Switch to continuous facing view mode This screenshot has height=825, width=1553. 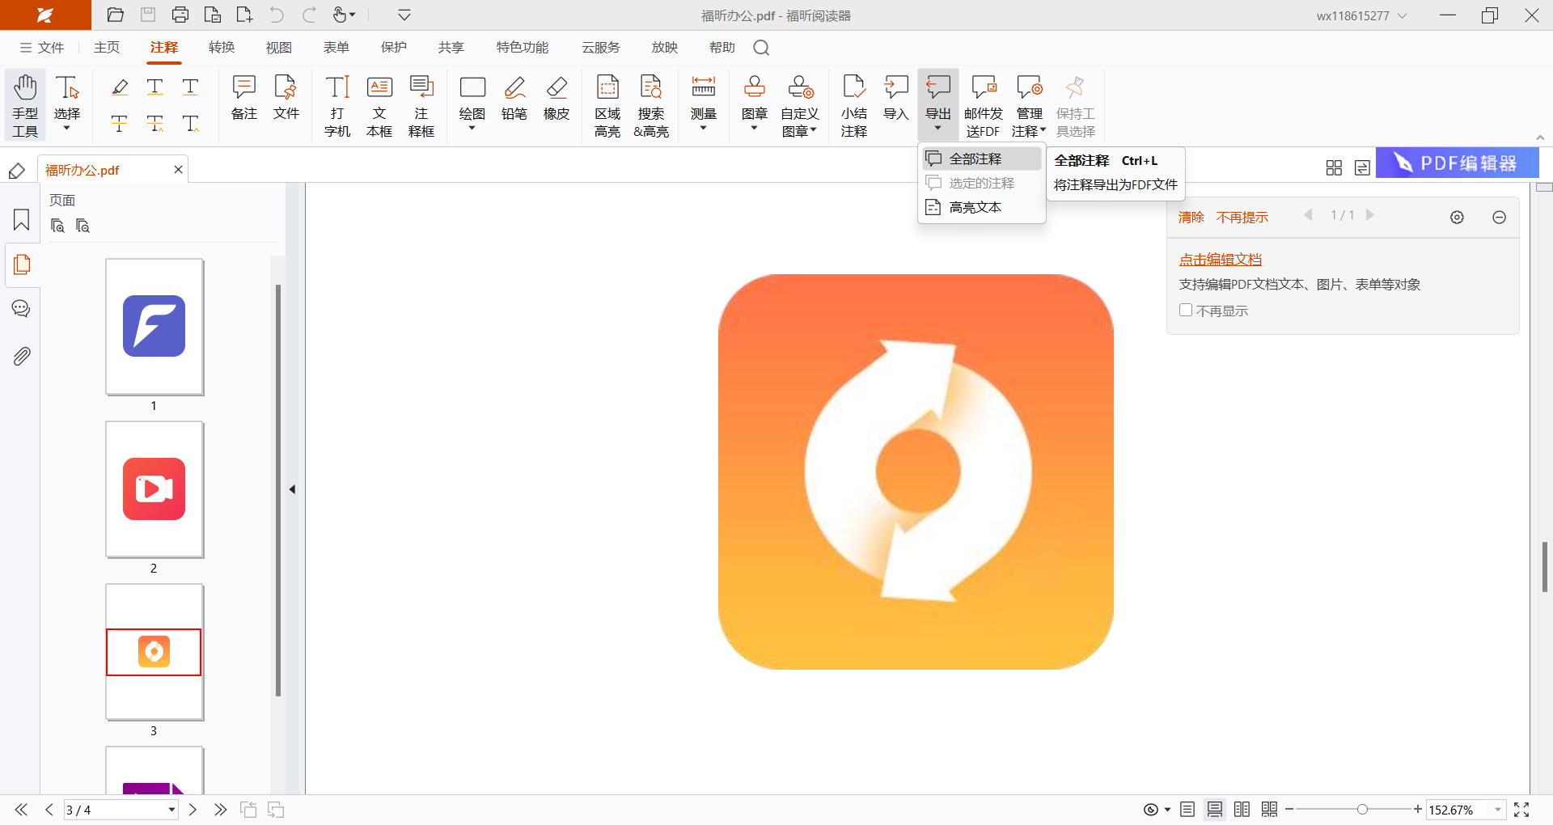click(x=1270, y=810)
